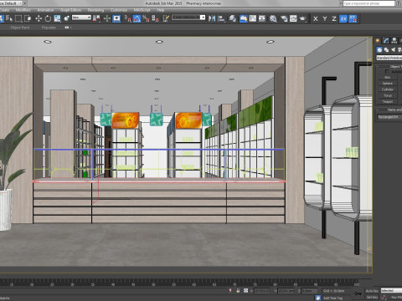The height and width of the screenshot is (301, 402).
Task: Click the Teapot primitive button
Action: tap(388, 102)
